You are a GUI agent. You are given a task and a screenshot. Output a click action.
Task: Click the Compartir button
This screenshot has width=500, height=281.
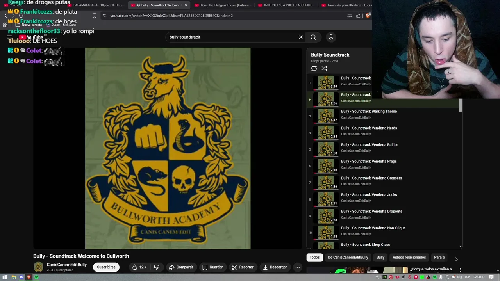point(181,267)
